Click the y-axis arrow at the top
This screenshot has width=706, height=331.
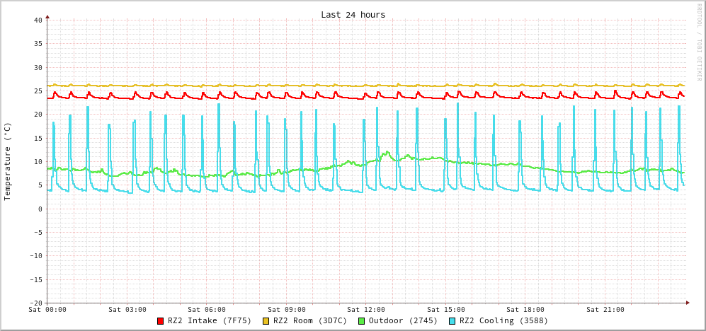tap(47, 16)
